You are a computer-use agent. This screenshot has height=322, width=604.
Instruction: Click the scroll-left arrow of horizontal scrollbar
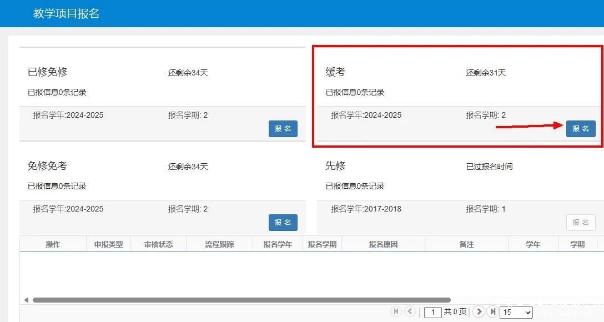[x=26, y=300]
